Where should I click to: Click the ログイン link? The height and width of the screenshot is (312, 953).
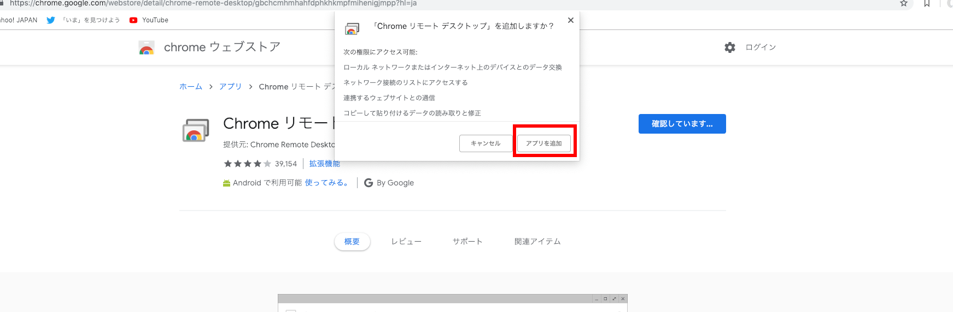[x=761, y=47]
